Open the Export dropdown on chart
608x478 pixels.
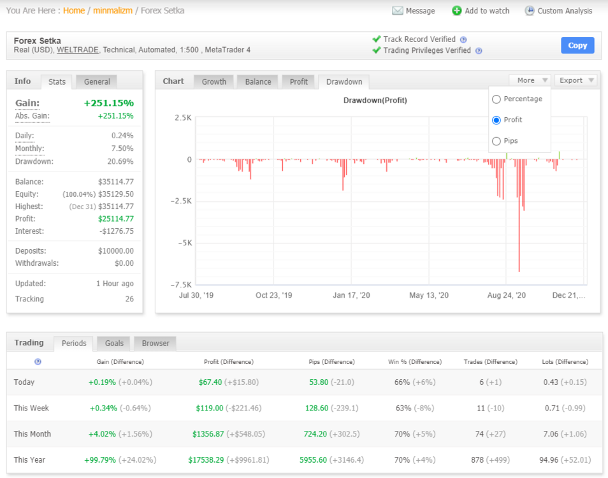577,80
